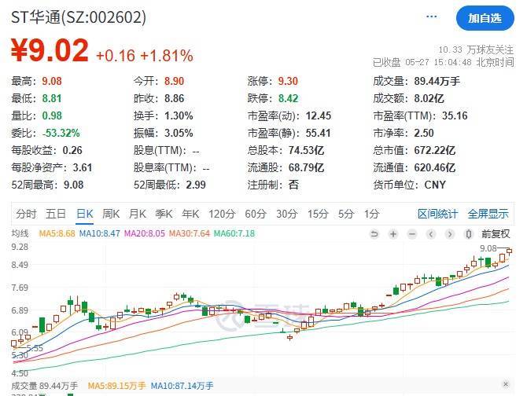Click the 52周最低 value 2.99
This screenshot has width=527, height=396.
tap(196, 185)
